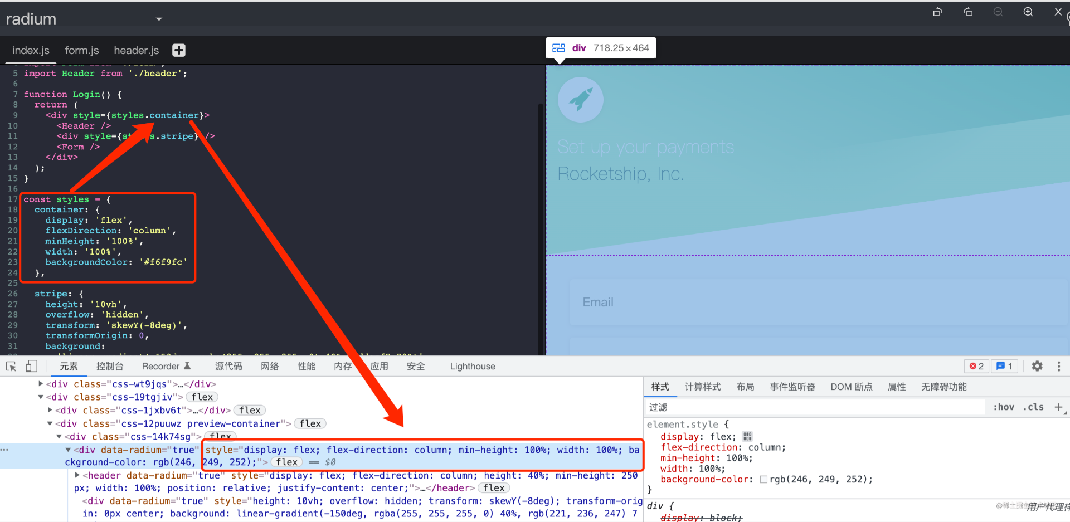Screen dimensions: 1070x522
Task: Expand the css-wt9jqs div node
Action: coord(41,384)
